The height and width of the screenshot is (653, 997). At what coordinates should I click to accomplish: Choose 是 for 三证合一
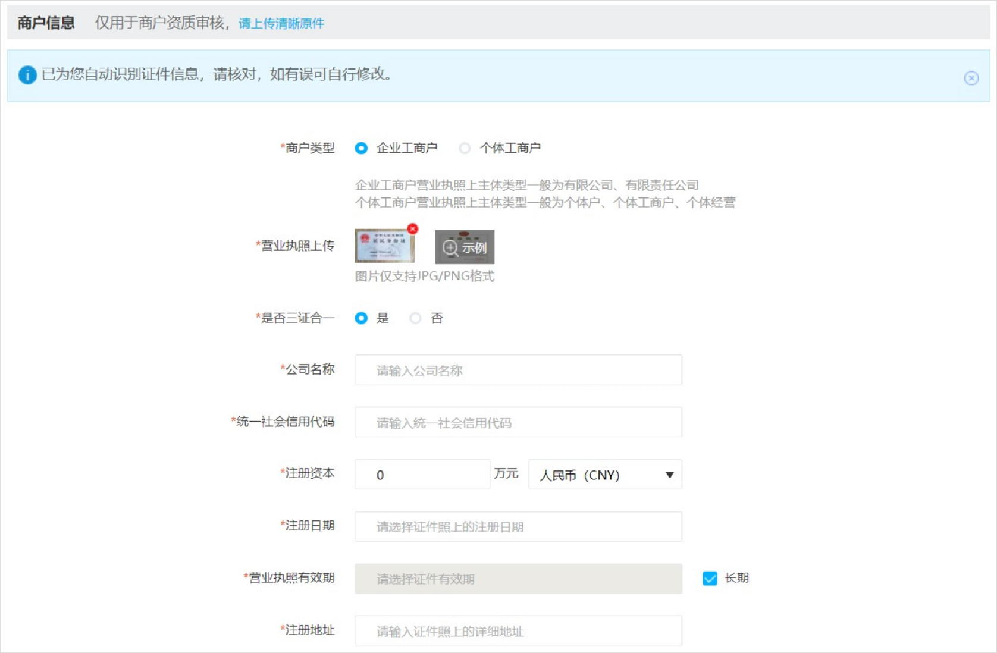(361, 318)
